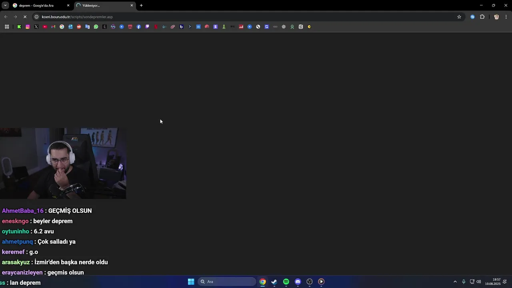Viewport: 512px width, 288px height.
Task: Open Spotify from the taskbar
Action: 286,282
